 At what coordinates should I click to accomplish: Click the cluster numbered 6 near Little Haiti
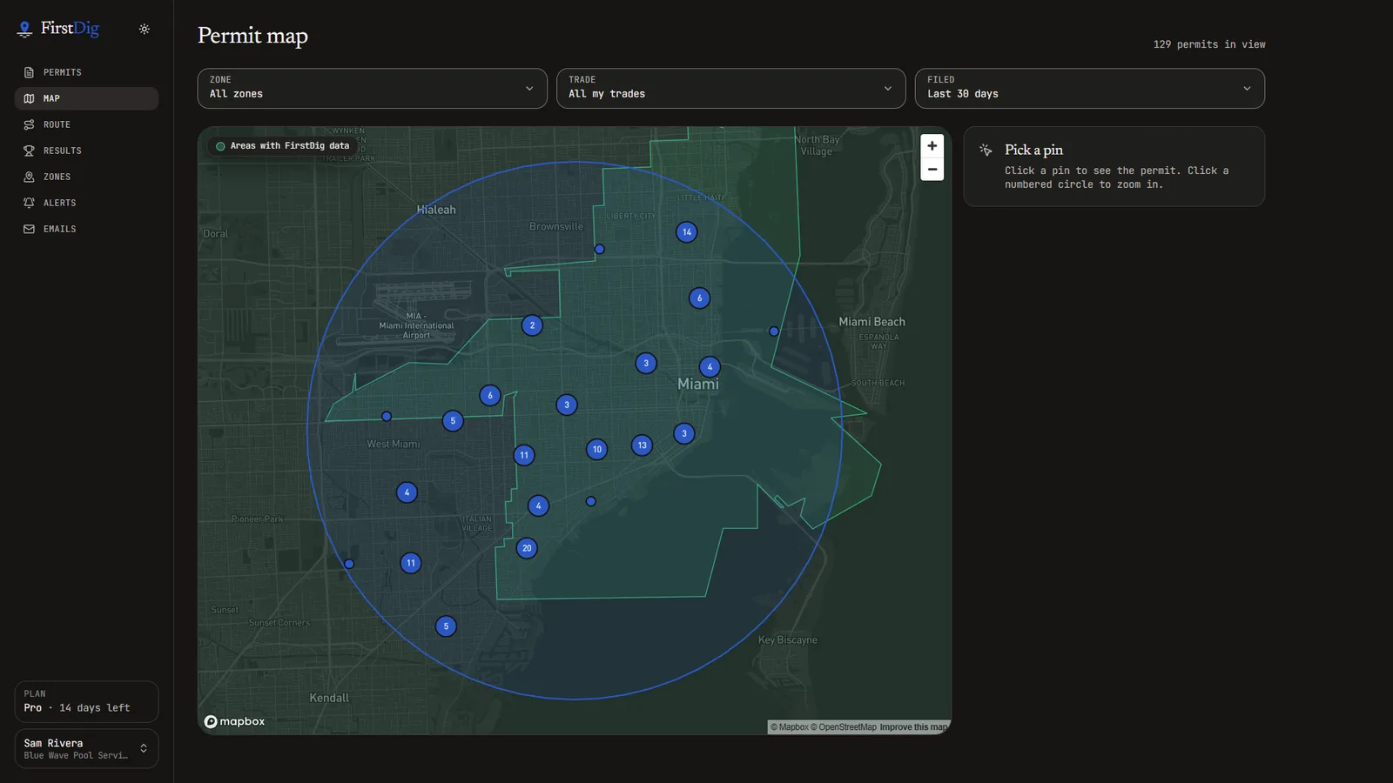coord(699,298)
